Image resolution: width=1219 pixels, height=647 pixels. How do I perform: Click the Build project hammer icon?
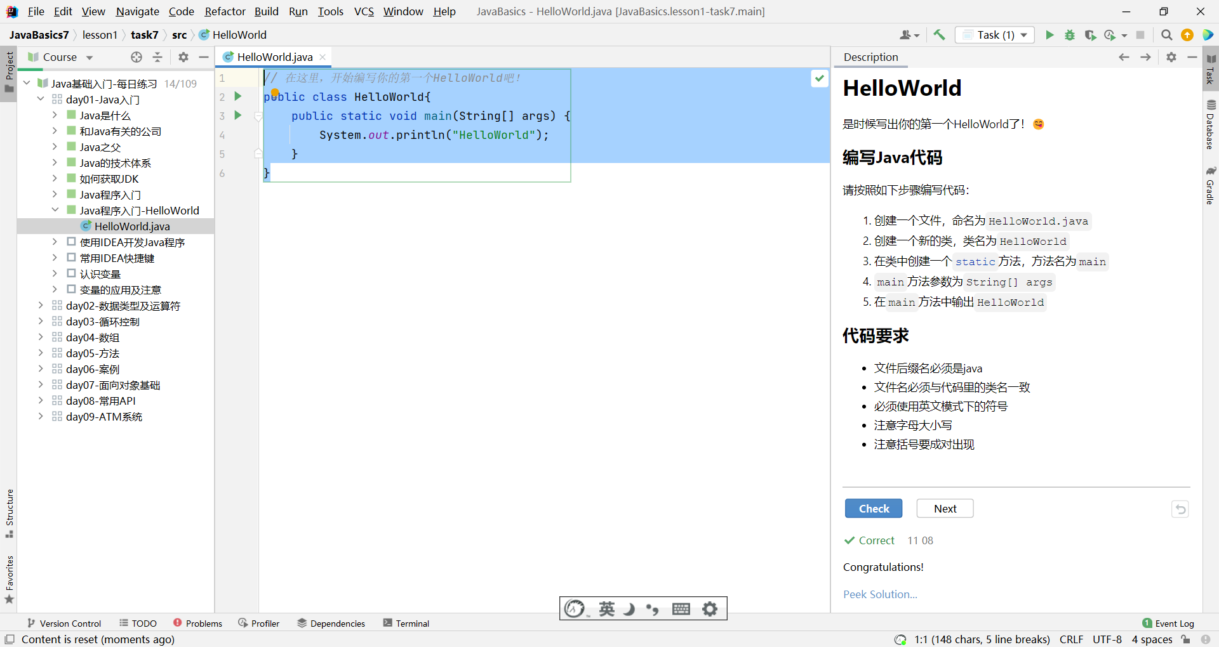pyautogui.click(x=939, y=35)
